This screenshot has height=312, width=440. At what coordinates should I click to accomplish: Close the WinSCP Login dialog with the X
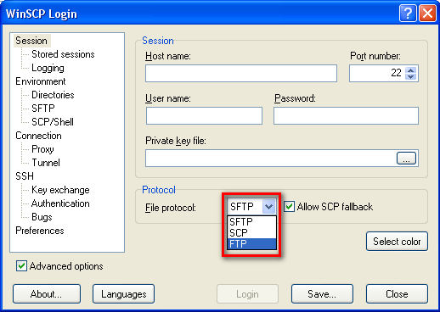427,13
